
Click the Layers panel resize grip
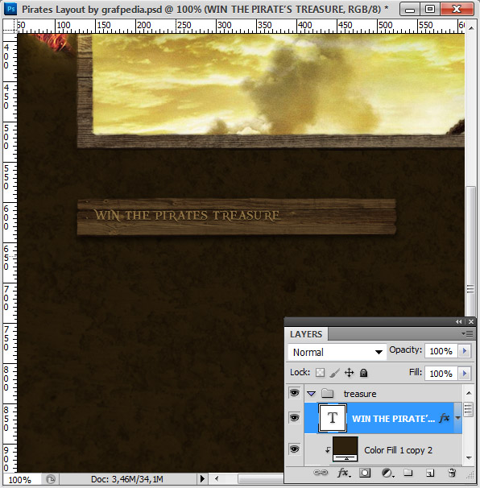click(x=470, y=474)
